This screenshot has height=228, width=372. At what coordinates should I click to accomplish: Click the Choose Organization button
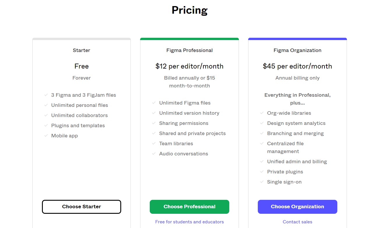point(297,207)
